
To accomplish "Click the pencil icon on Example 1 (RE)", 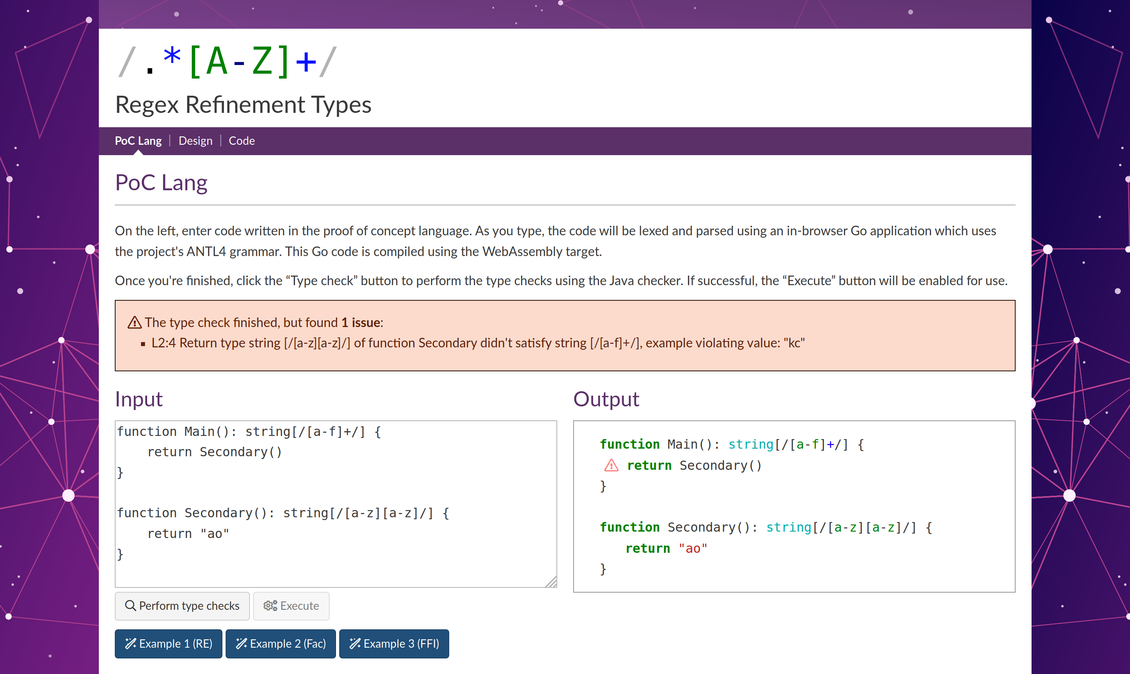I will tap(130, 644).
